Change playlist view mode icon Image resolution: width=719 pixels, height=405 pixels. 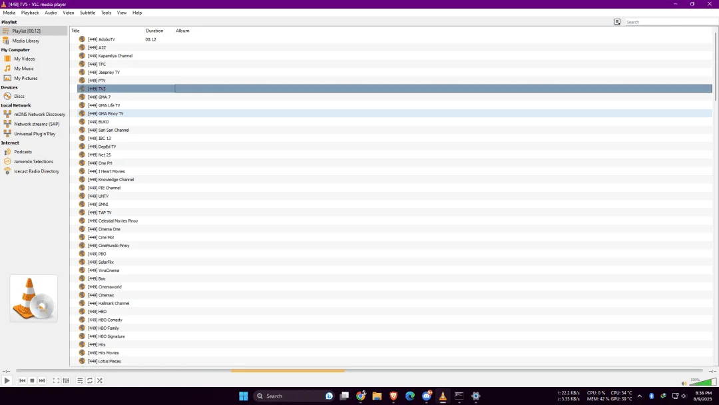pyautogui.click(x=617, y=22)
